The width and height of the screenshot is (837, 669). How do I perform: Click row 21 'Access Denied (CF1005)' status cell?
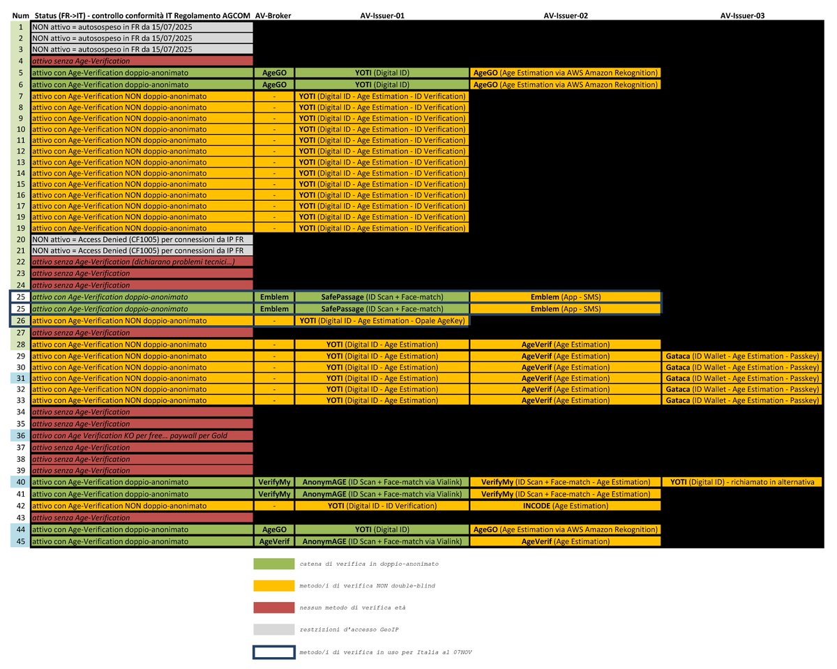(142, 250)
